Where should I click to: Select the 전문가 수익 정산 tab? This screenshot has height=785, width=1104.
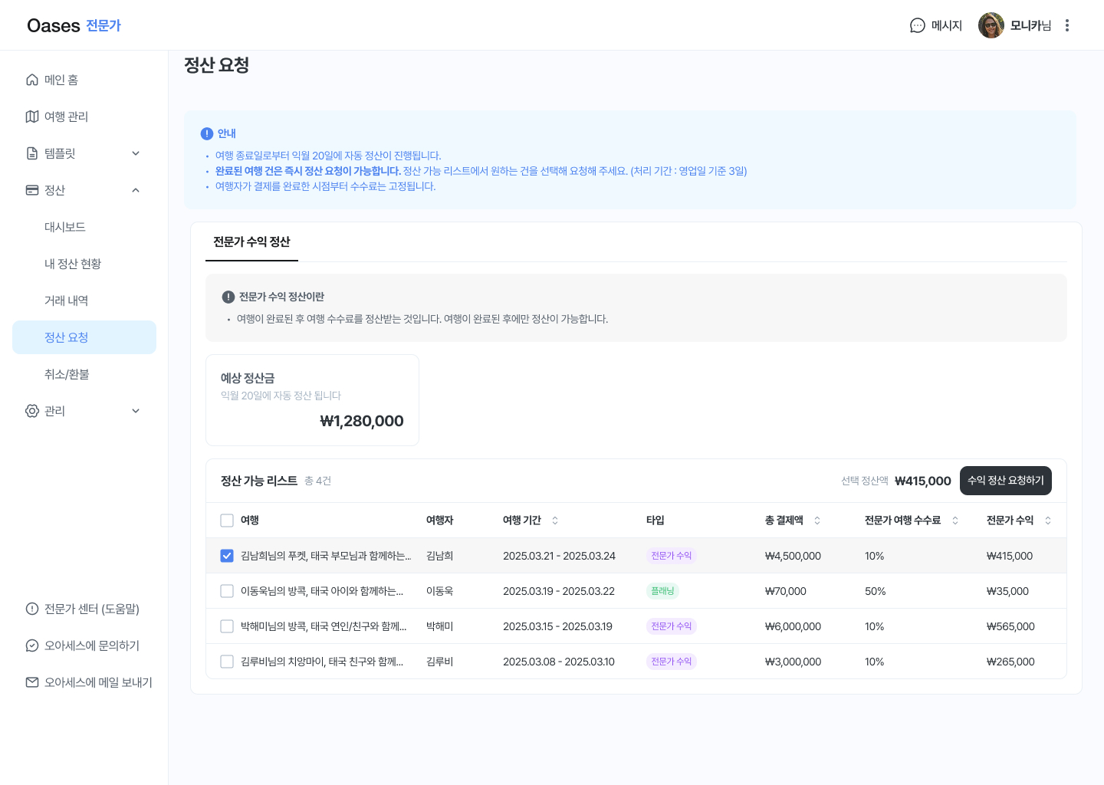[251, 242]
